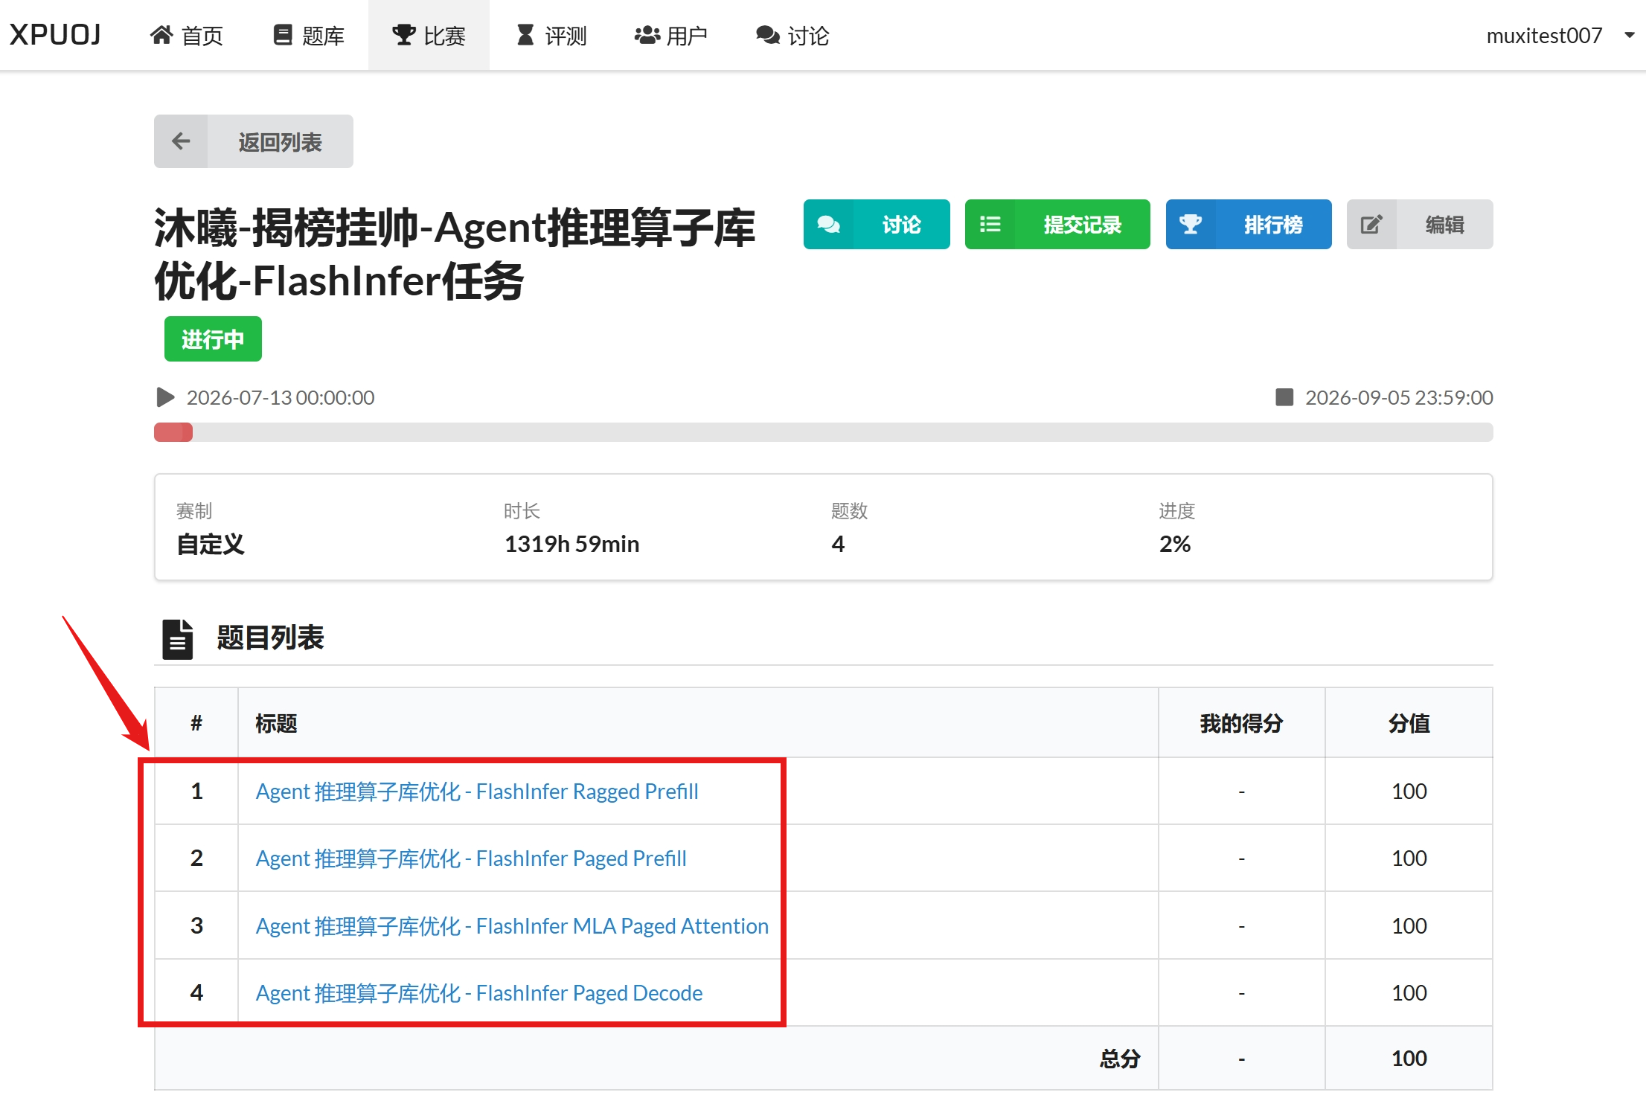Click the duration 1319h 59min

[x=571, y=544]
